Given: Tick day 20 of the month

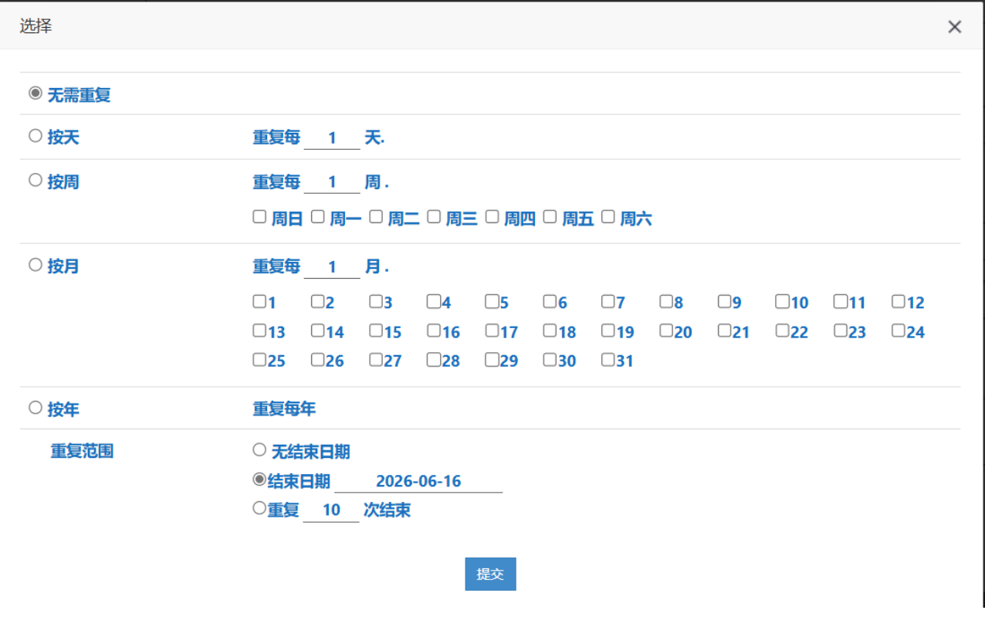Looking at the screenshot, I should [665, 330].
